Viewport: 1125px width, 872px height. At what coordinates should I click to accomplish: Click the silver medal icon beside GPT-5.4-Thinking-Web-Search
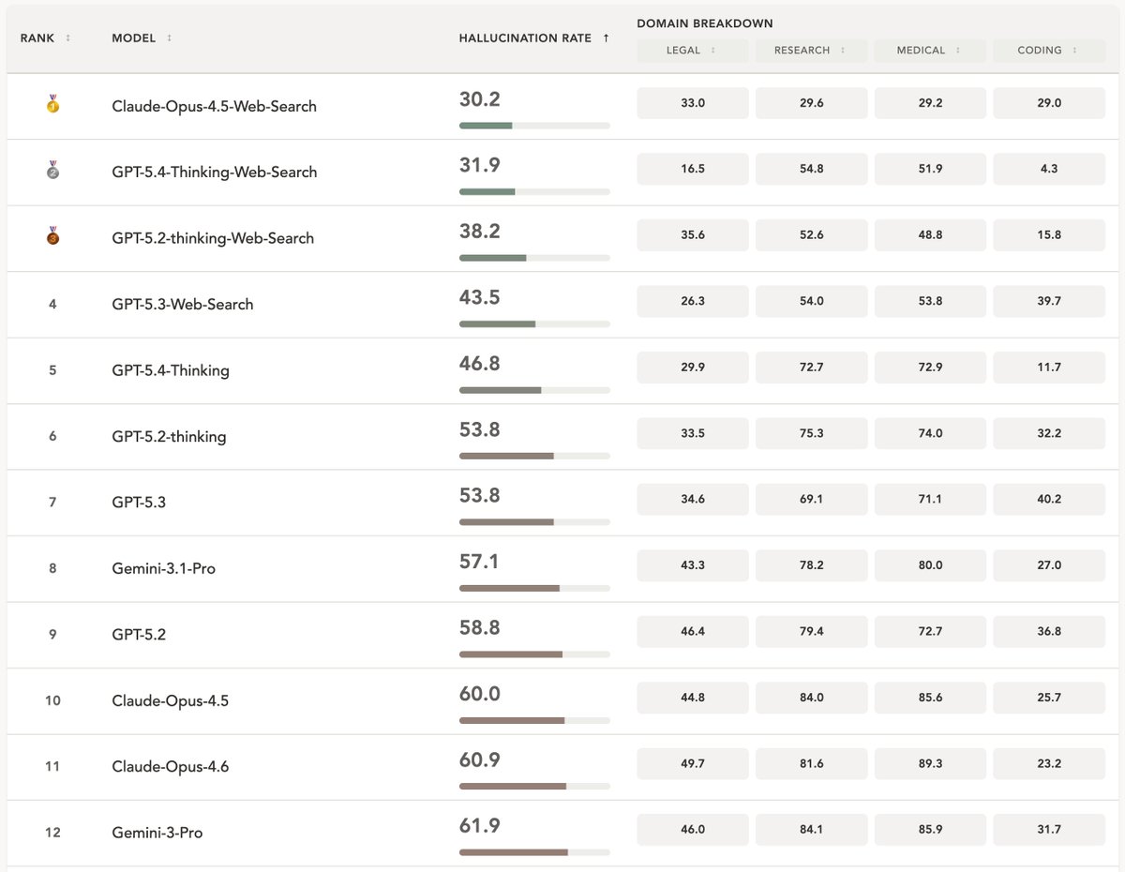click(x=52, y=171)
